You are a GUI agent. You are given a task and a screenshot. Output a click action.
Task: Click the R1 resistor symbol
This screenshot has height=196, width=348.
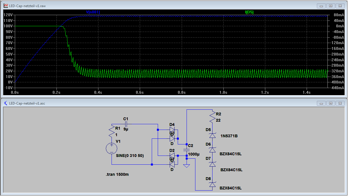(112, 132)
